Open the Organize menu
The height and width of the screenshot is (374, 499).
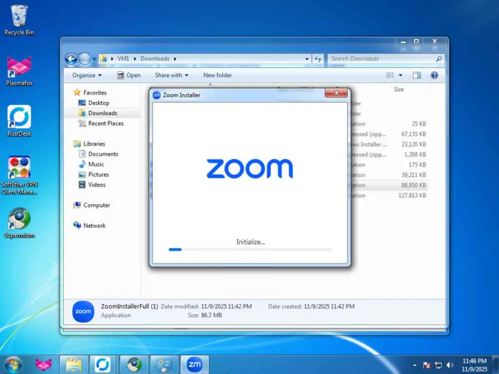pyautogui.click(x=87, y=75)
